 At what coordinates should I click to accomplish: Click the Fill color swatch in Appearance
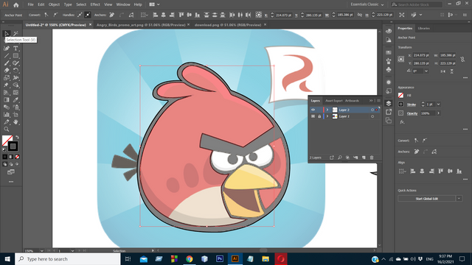tap(400, 96)
